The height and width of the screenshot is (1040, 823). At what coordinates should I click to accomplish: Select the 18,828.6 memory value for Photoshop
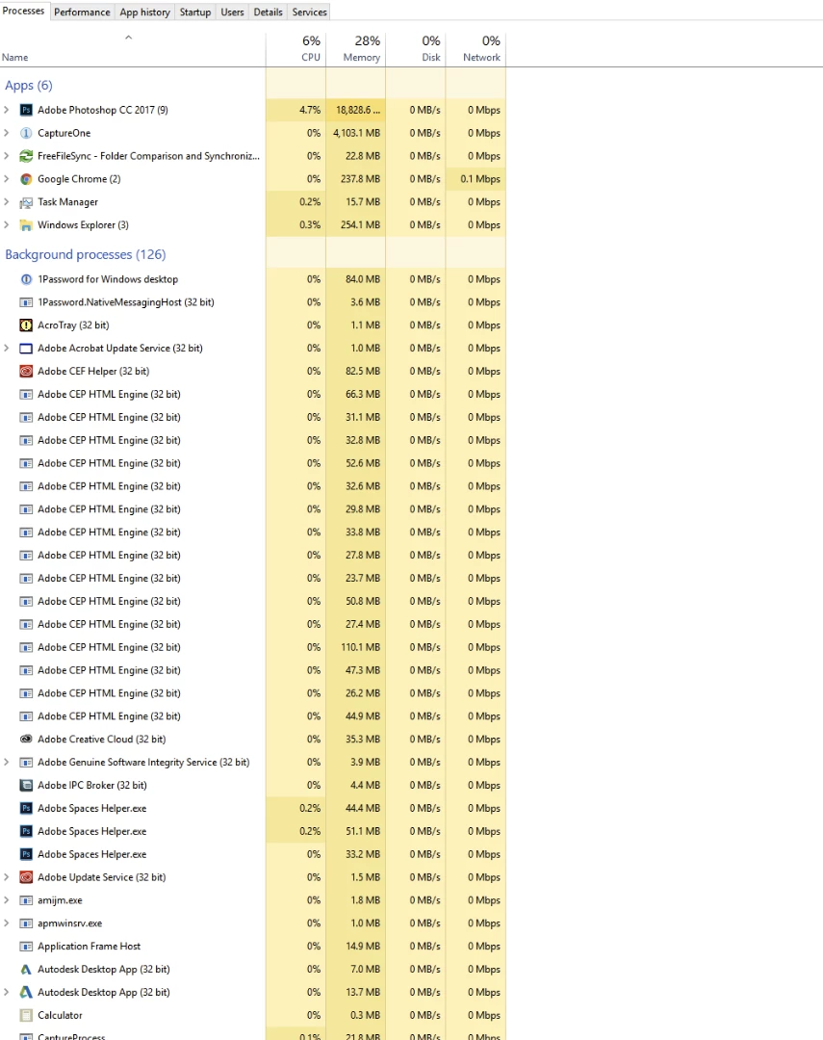point(357,110)
